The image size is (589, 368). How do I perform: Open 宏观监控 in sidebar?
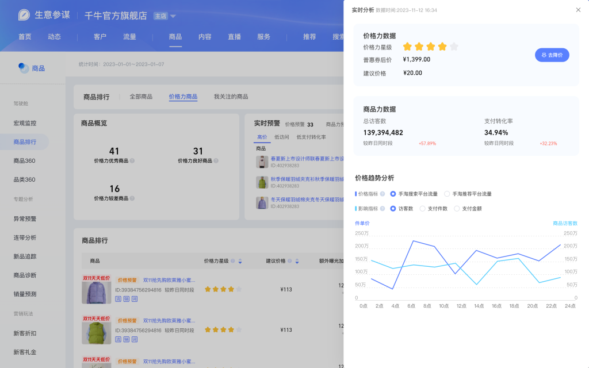click(25, 123)
